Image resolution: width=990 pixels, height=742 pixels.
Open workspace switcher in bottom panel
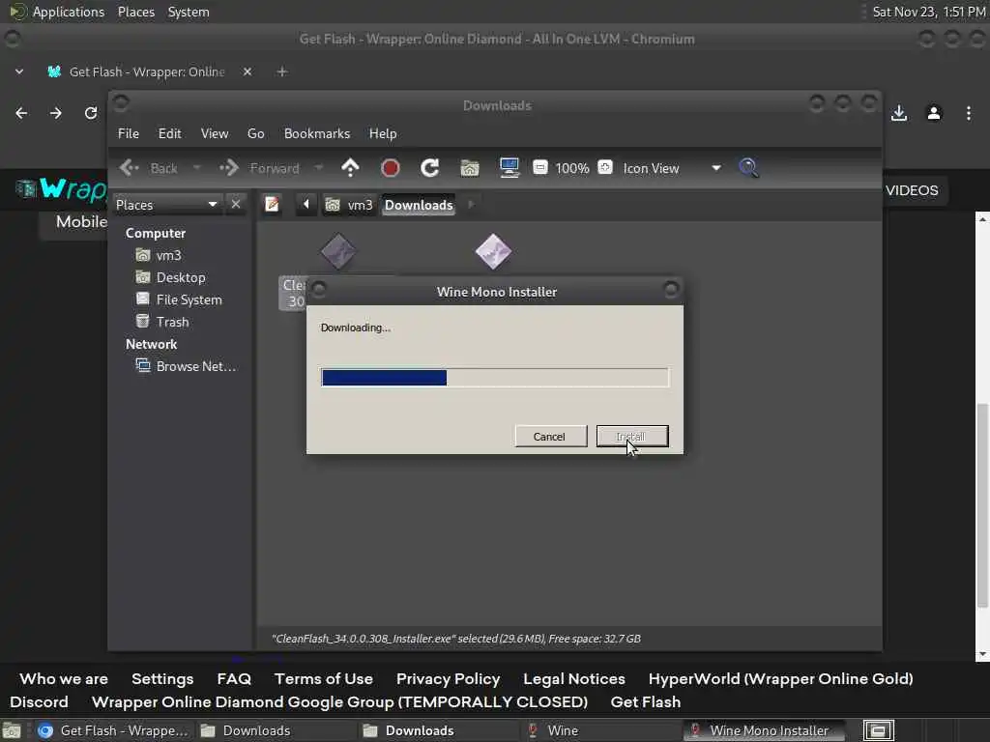click(878, 730)
